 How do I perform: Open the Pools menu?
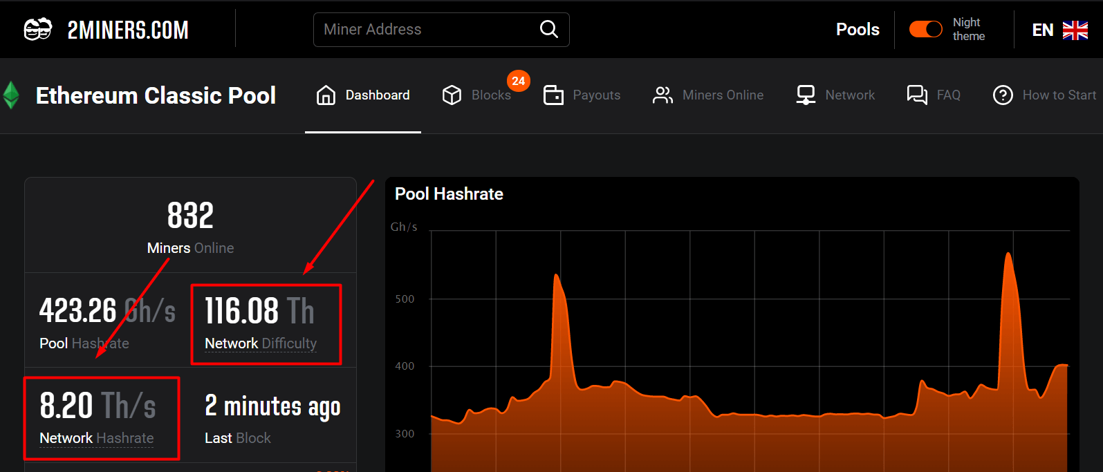tap(858, 29)
